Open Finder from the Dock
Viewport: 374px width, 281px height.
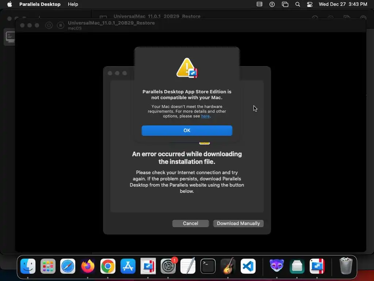pos(28,266)
